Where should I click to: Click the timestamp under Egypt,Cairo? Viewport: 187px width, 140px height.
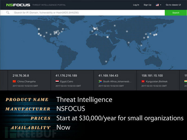click(68, 86)
